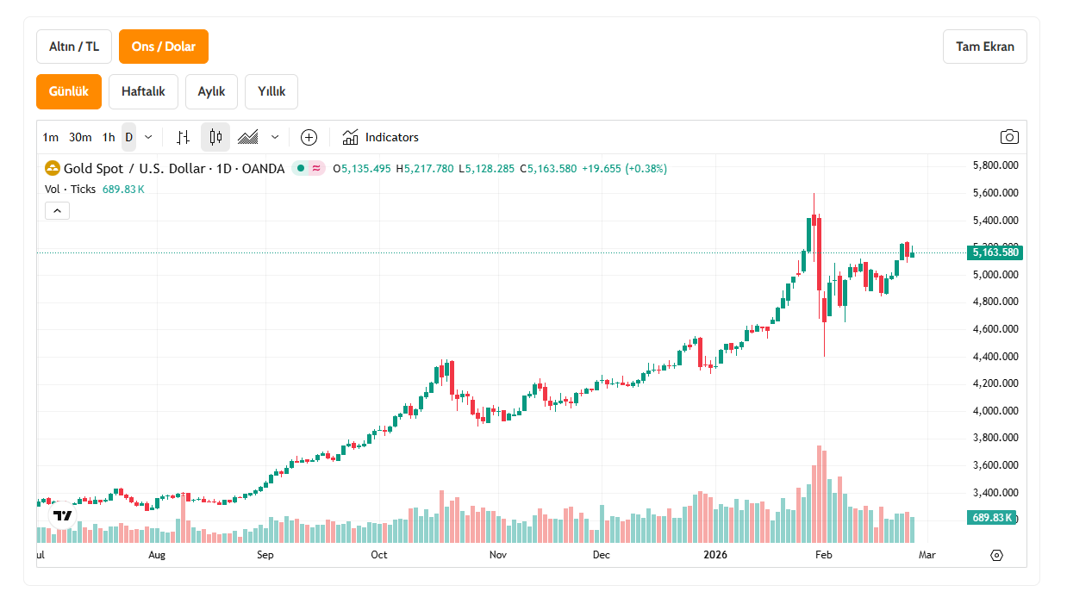Open chart settings gear near time axis
The image size is (1067, 598).
click(x=997, y=555)
